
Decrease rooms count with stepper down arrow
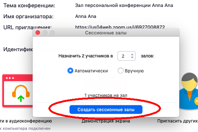click(x=132, y=57)
